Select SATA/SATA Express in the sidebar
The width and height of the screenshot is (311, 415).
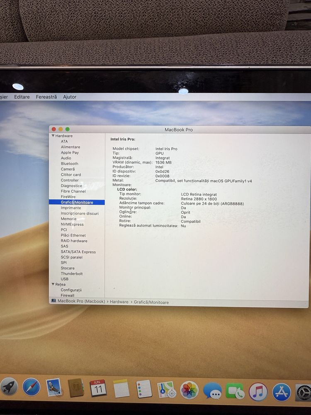tap(78, 252)
